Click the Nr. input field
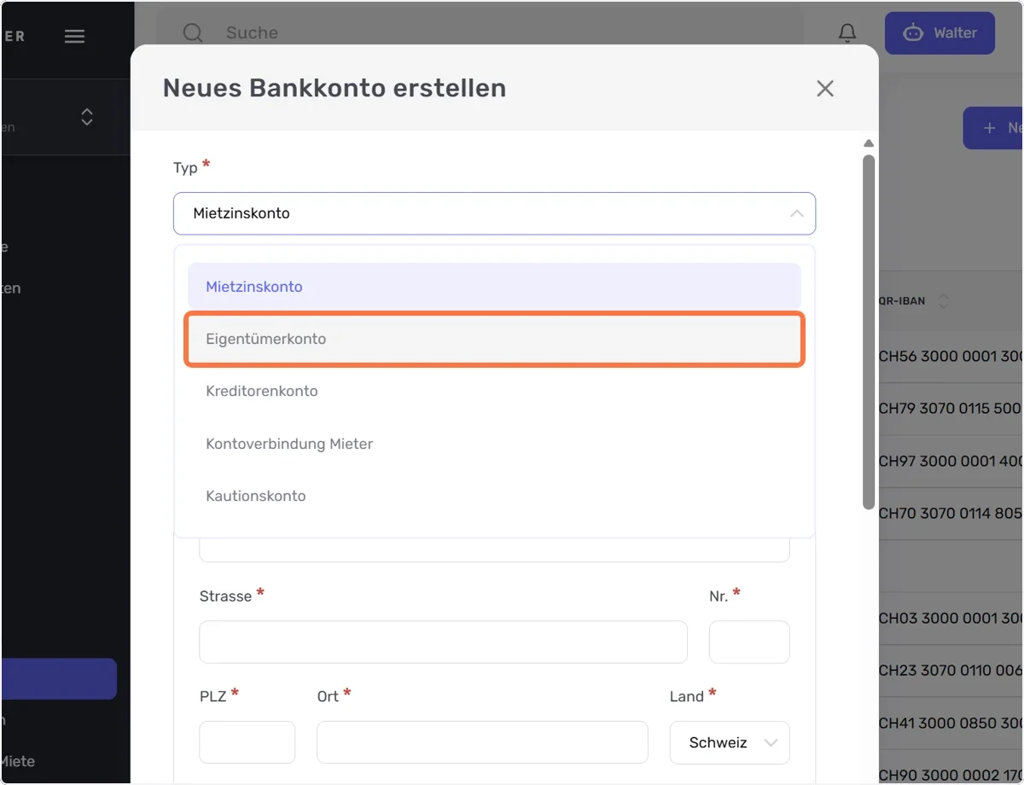This screenshot has width=1024, height=785. click(749, 642)
